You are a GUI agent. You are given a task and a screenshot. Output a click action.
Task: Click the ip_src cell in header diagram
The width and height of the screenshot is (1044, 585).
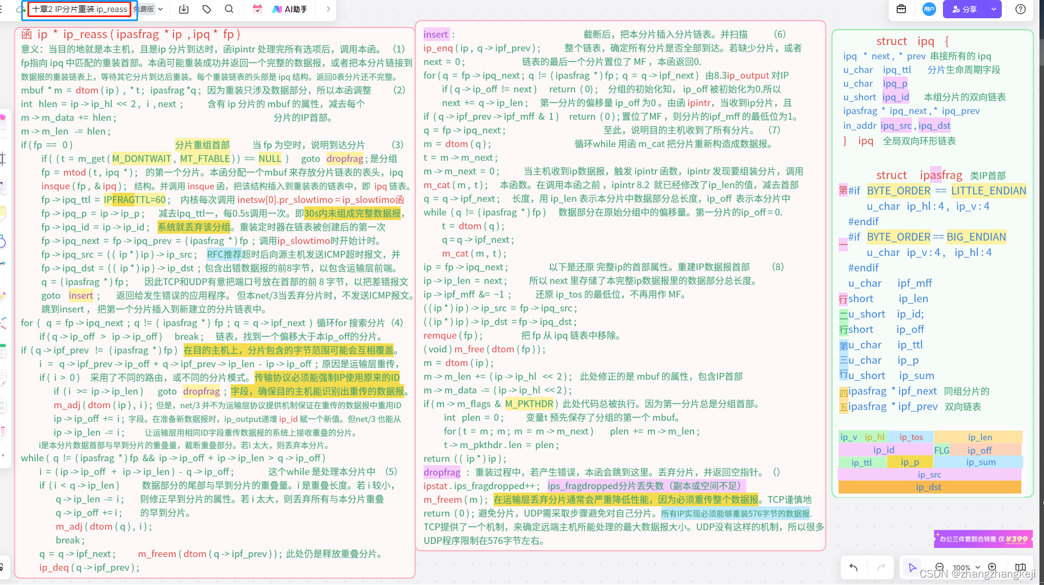tap(929, 474)
